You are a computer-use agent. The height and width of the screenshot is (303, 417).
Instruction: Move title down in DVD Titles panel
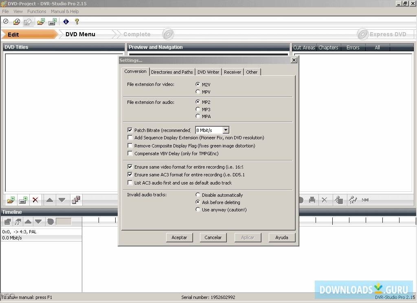coord(62,200)
